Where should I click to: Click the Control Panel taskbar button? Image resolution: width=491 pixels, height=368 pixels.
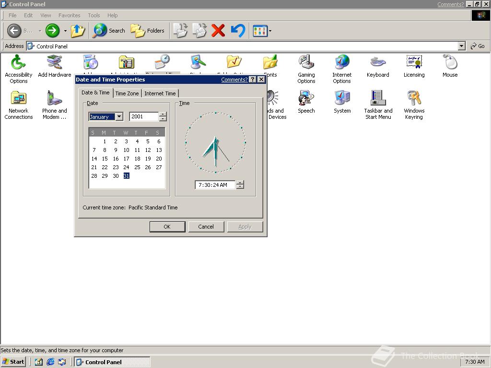112,362
